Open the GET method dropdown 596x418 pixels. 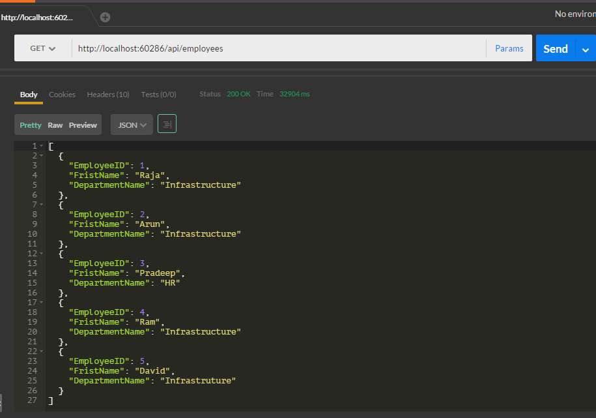click(x=43, y=48)
